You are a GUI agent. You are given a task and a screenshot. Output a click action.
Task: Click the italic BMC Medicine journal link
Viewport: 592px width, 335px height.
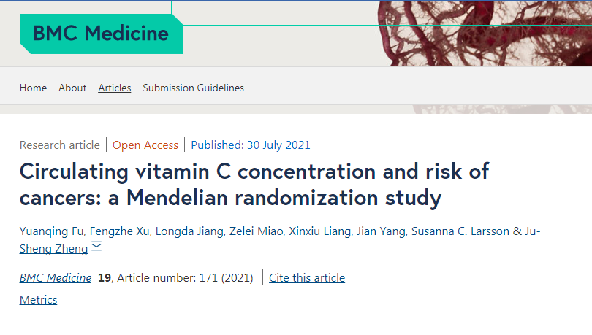click(56, 278)
